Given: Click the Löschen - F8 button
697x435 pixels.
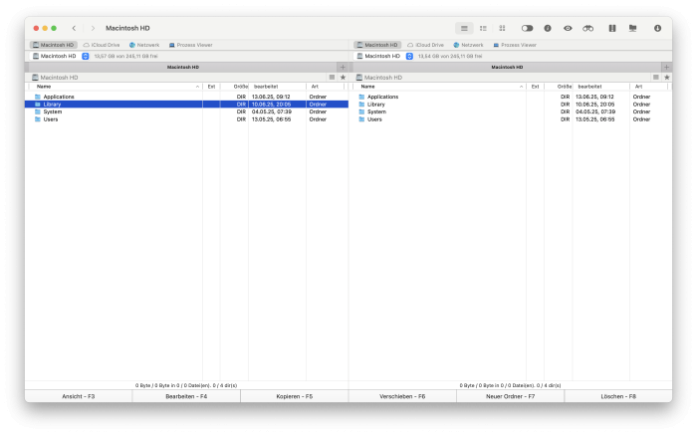Looking at the screenshot, I should coord(618,396).
